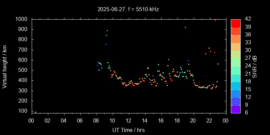Click the light green 24–27 dB colorbar segment
This screenshot has width=270, height=135.
[x=236, y=62]
